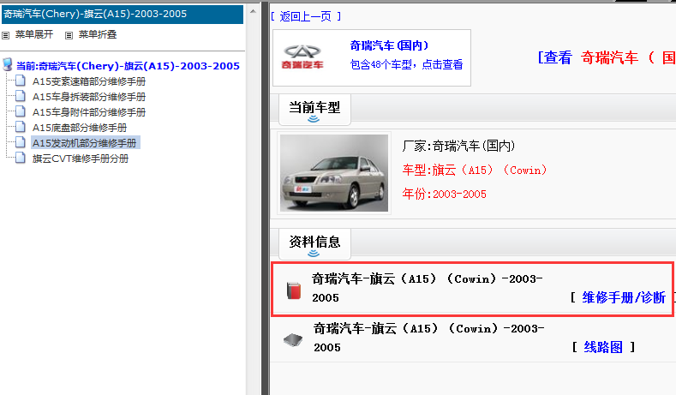The height and width of the screenshot is (395, 676).
Task: Open A15底盘部分维修手册
Action: (80, 128)
